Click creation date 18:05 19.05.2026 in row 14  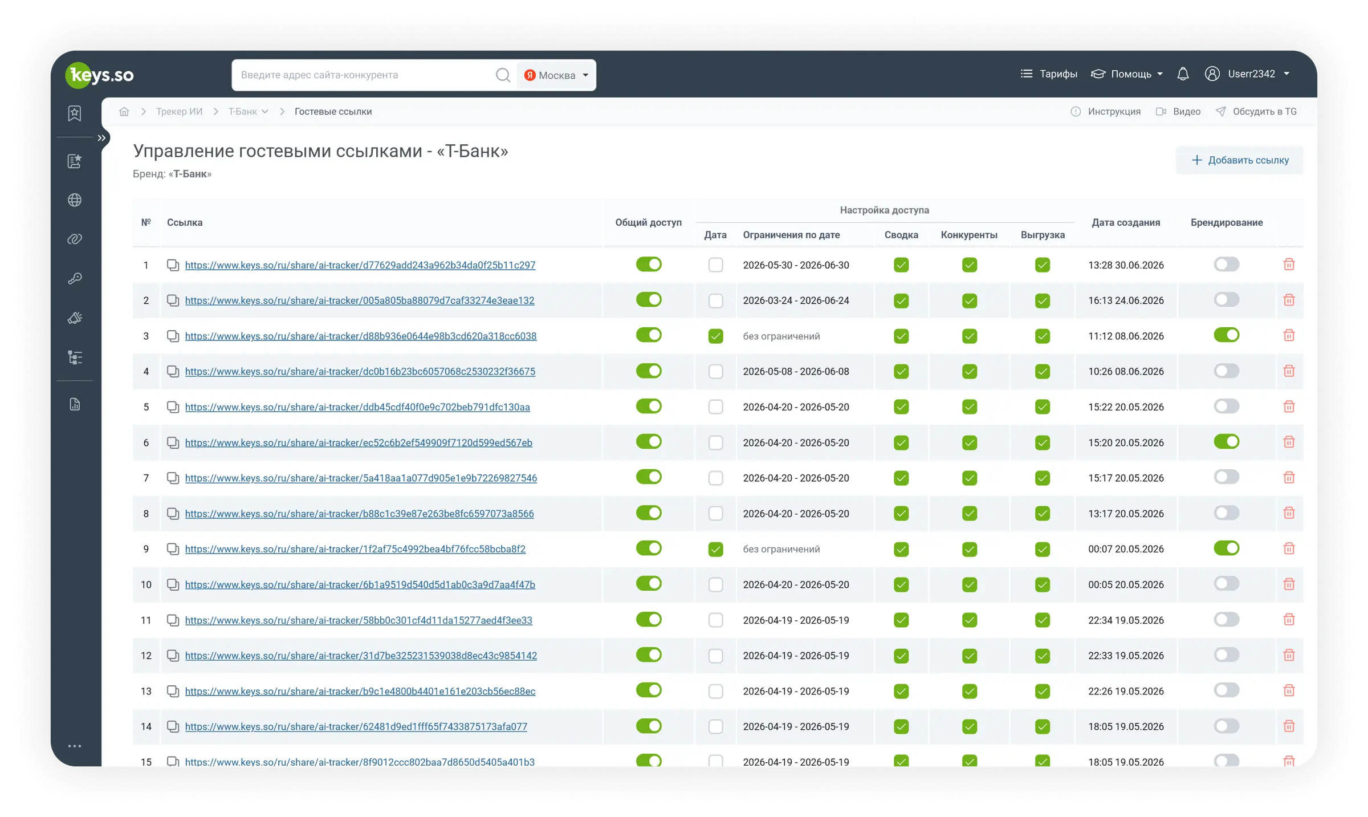coord(1126,726)
